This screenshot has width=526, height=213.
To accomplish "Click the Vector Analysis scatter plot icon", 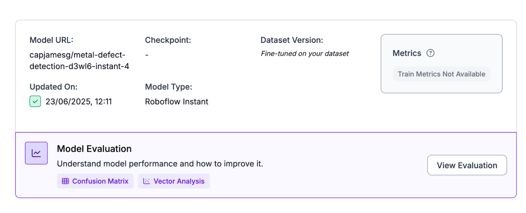I will 147,181.
